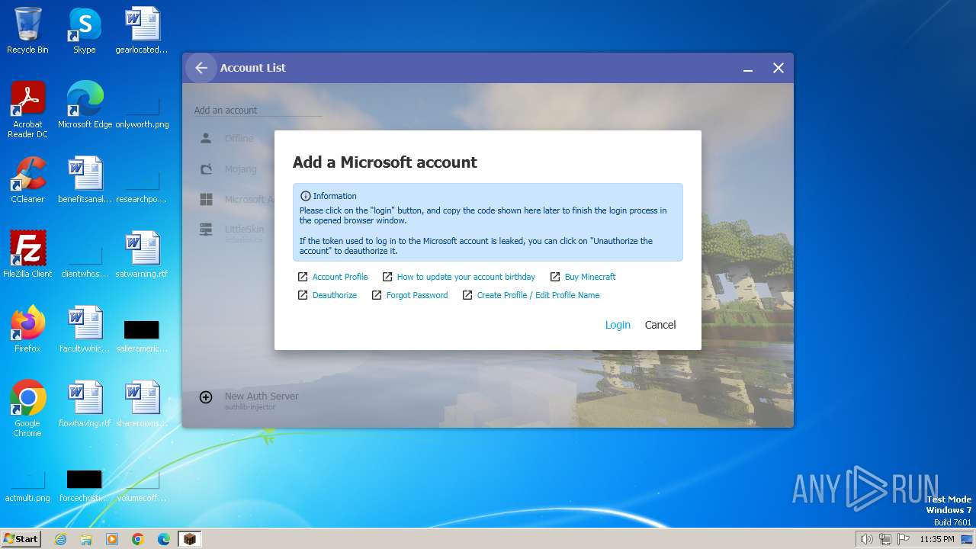The width and height of the screenshot is (976, 549).
Task: Open Acrobat Reader DC desktop shortcut
Action: click(x=27, y=110)
